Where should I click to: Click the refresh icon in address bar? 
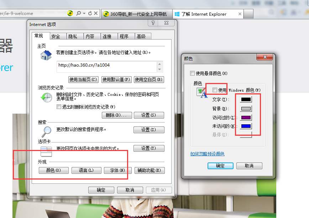coord(90,13)
